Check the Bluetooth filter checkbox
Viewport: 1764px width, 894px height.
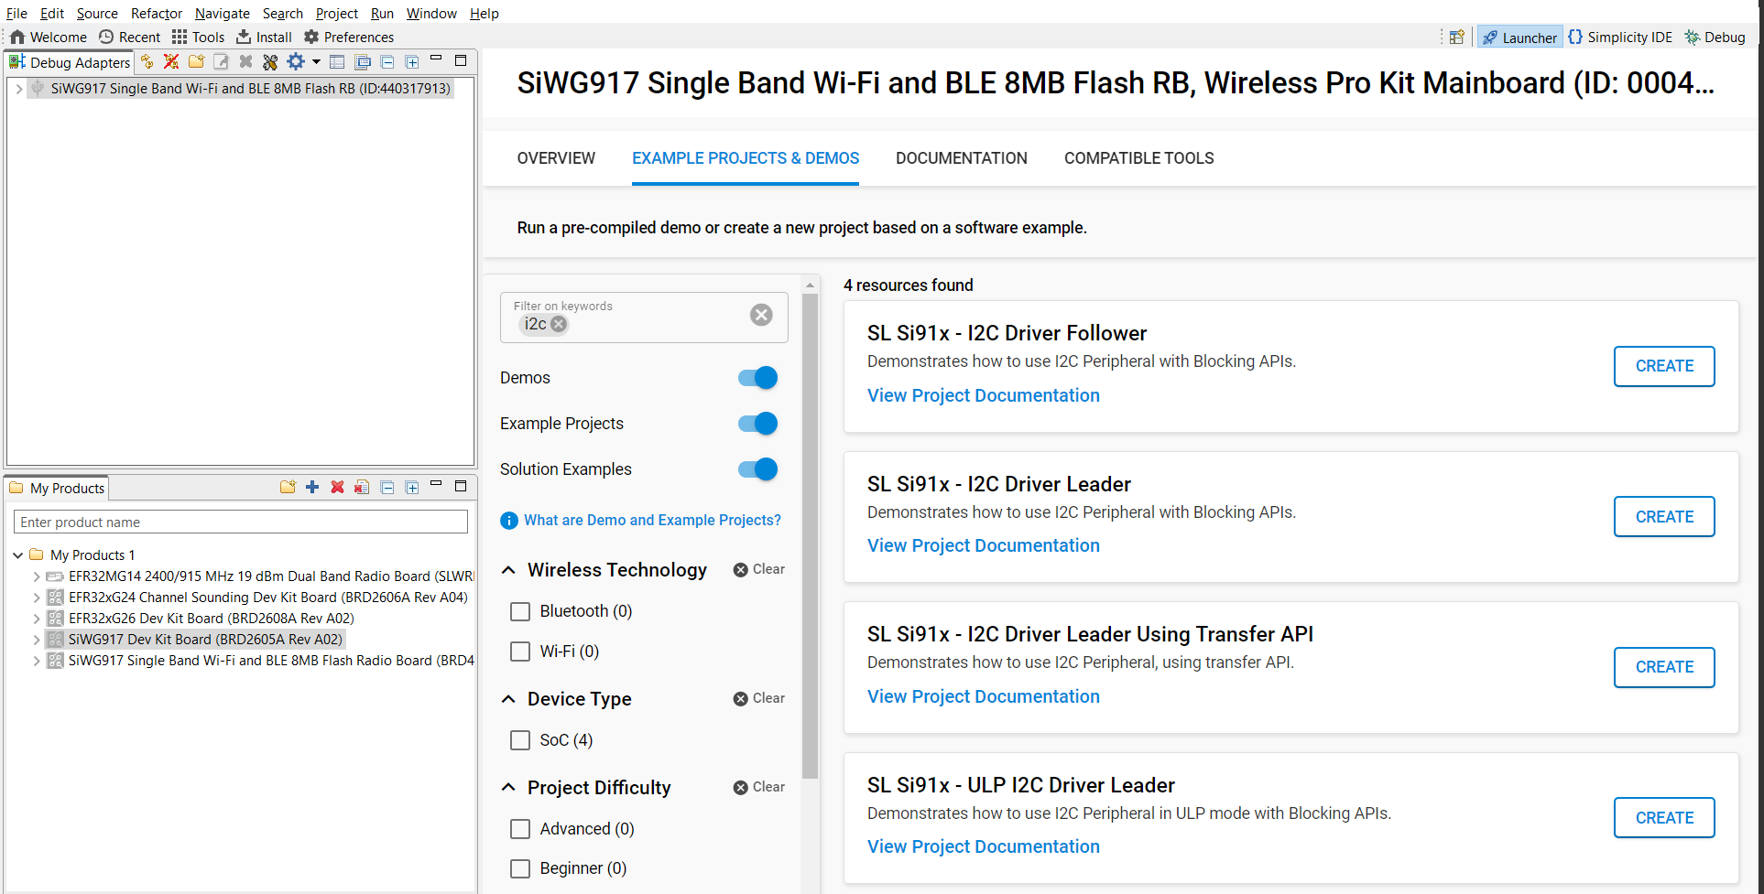pyautogui.click(x=520, y=611)
